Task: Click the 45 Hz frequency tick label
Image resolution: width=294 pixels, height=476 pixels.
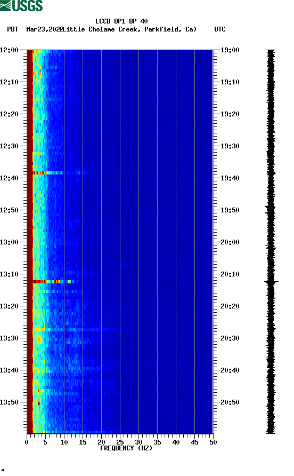Action: [x=194, y=442]
